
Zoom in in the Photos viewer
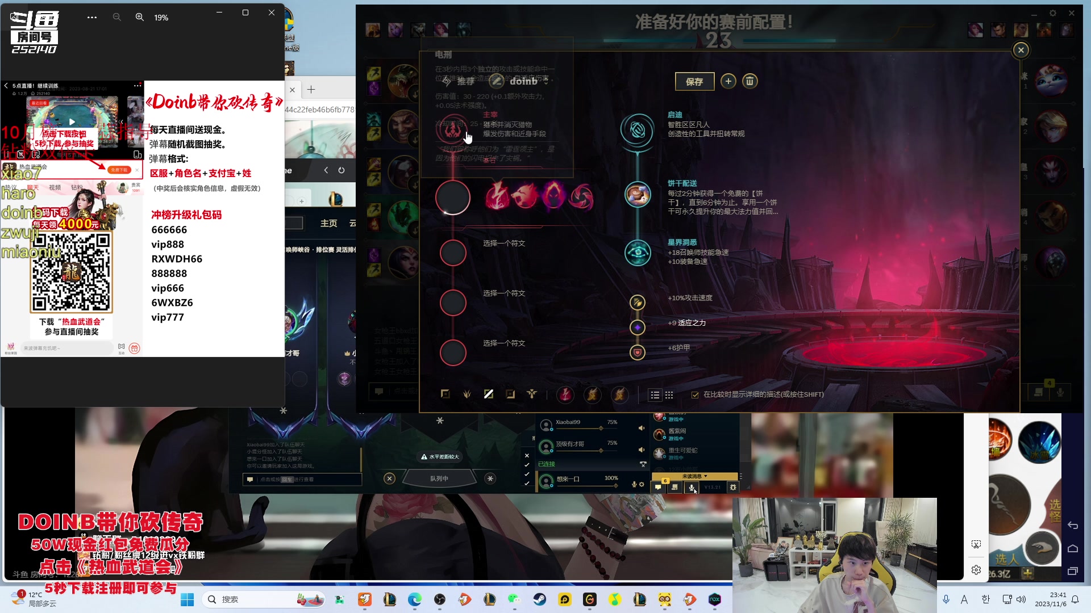tap(140, 17)
